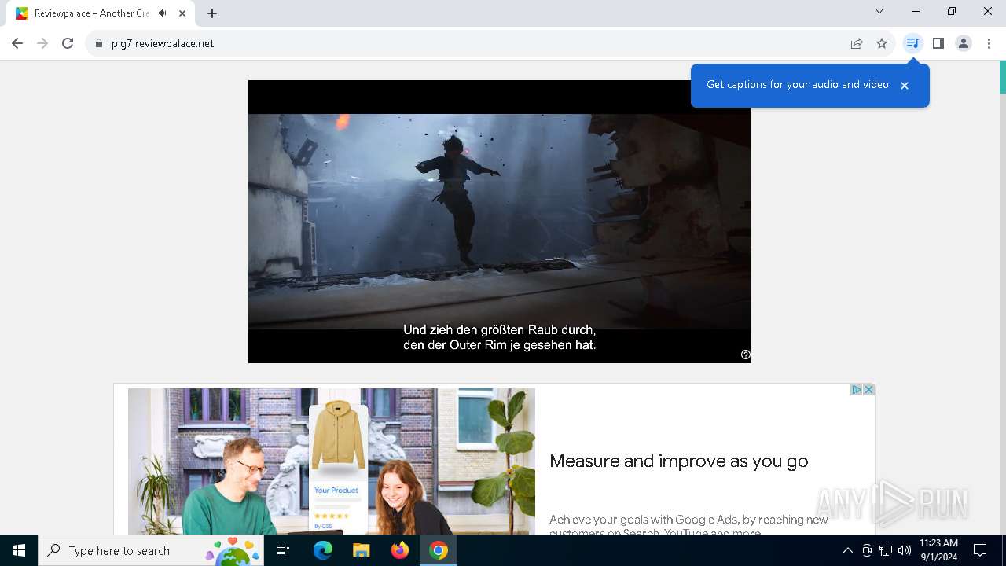Click ad text about Google Ads goals
This screenshot has height=566, width=1006.
click(x=688, y=525)
